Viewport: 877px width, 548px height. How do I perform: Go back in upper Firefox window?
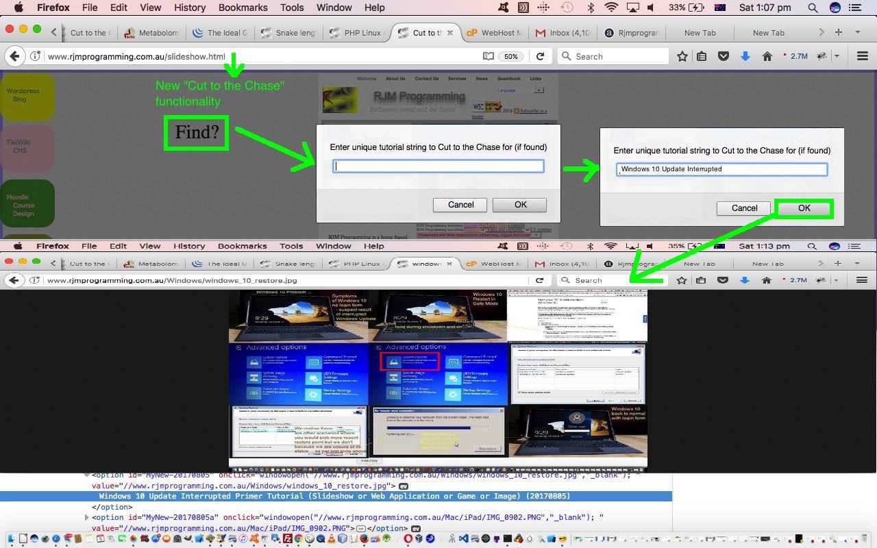14,56
